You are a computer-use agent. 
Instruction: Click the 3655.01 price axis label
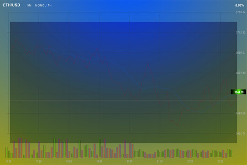[x=241, y=53]
